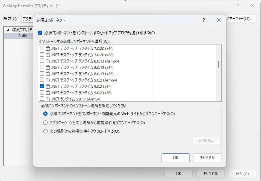Select Build tree item
The height and width of the screenshot is (181, 261).
(x=23, y=36)
